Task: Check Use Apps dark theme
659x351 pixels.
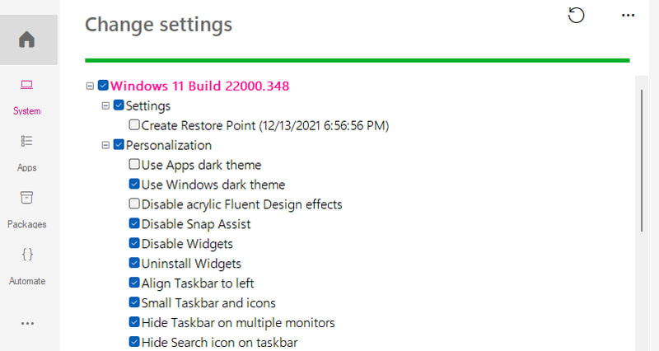Action: [x=134, y=164]
